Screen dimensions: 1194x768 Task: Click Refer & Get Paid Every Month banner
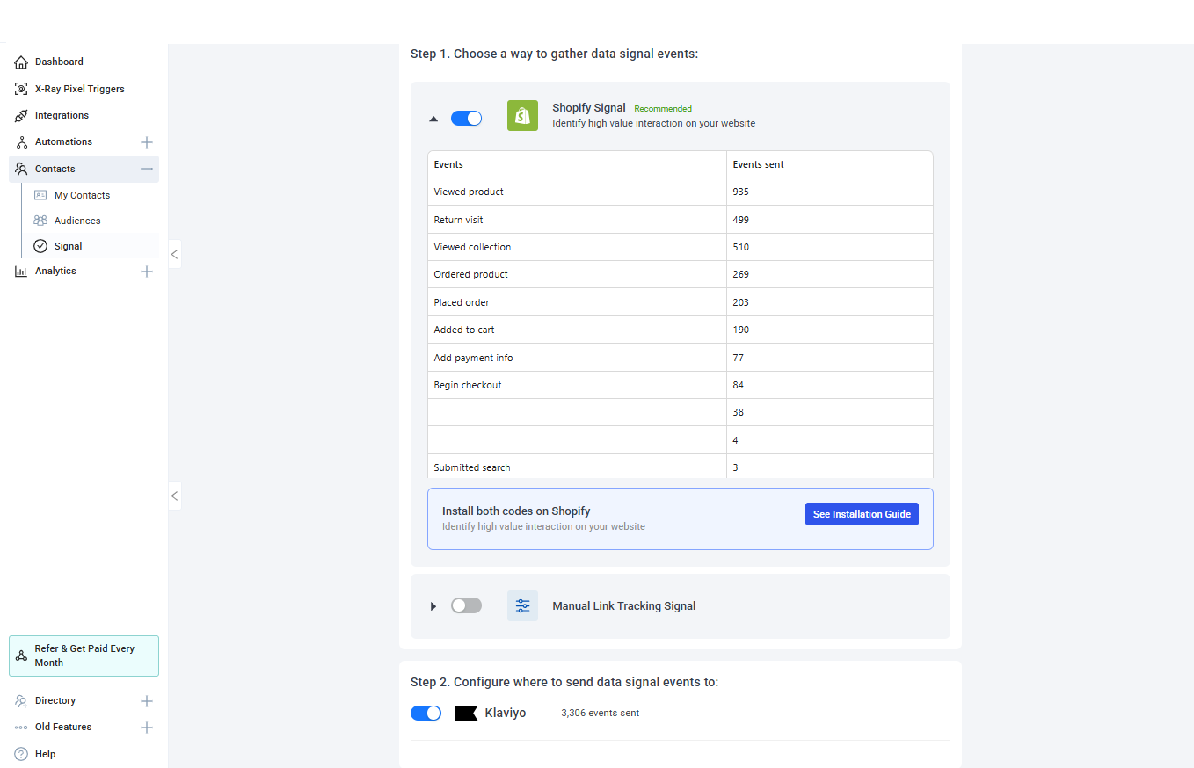click(84, 656)
